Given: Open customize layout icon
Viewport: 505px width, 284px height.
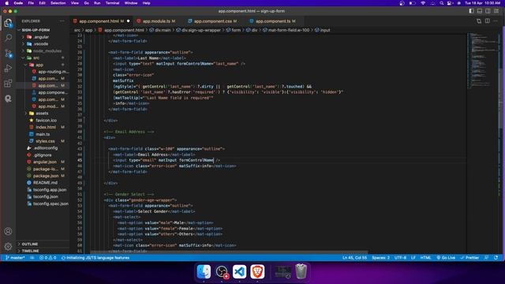Looking at the screenshot, I should click(496, 11).
